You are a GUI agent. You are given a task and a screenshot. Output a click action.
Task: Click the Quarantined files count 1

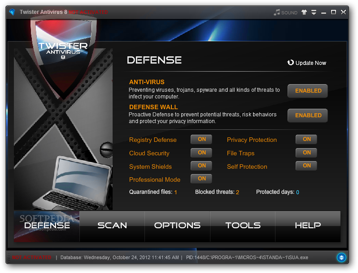[x=175, y=192]
